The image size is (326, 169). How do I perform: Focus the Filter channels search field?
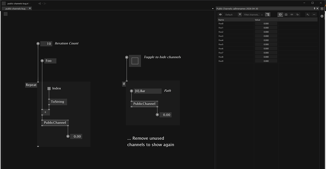251,15
